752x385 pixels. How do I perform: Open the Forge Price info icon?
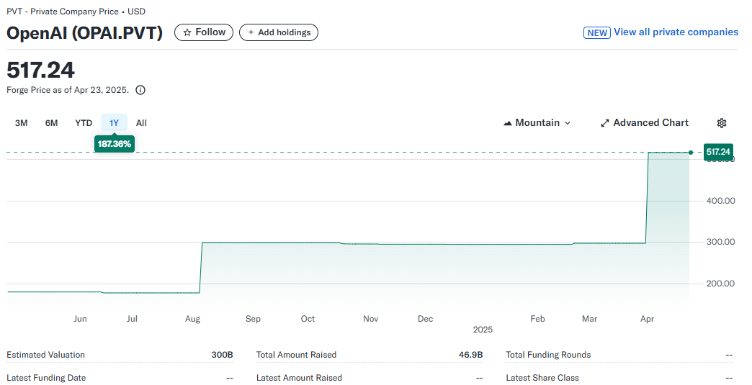(x=140, y=91)
